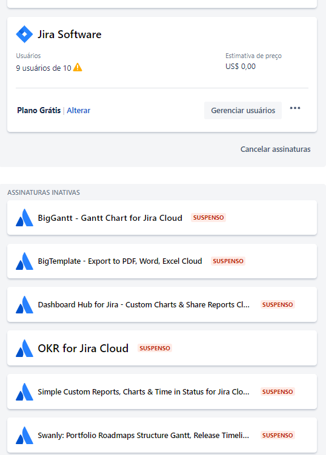Open the three-dot menu for Jira Software
The image size is (326, 455).
pos(295,108)
